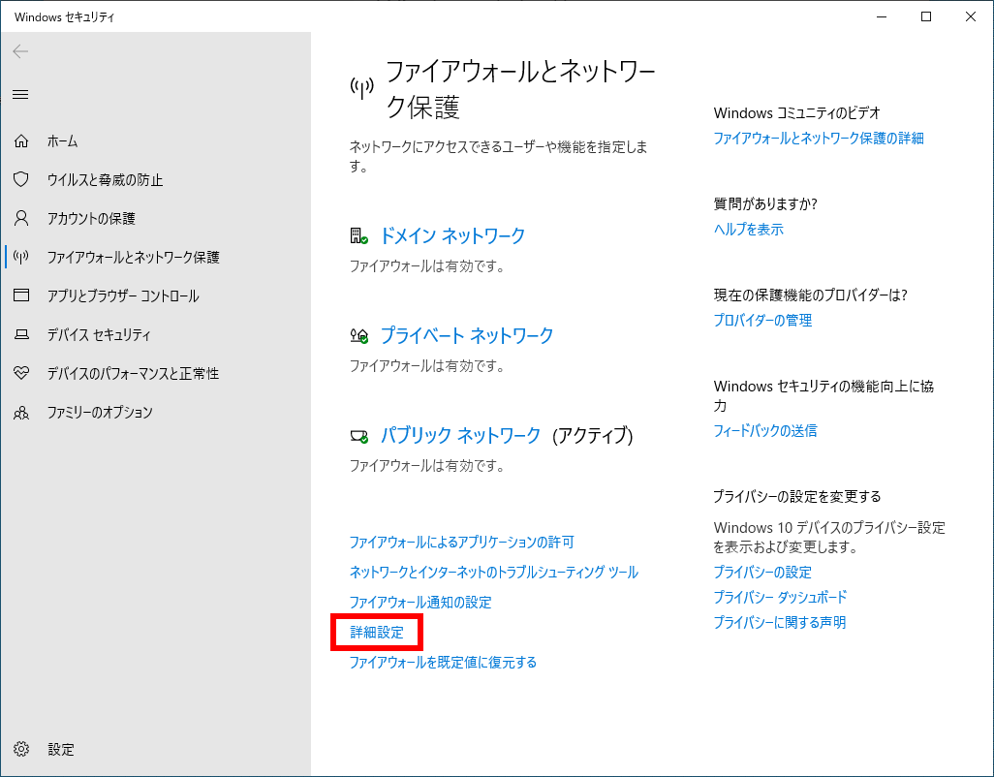The height and width of the screenshot is (777, 994).
Task: Open 設定 at the sidebar bottom
Action: 61,750
